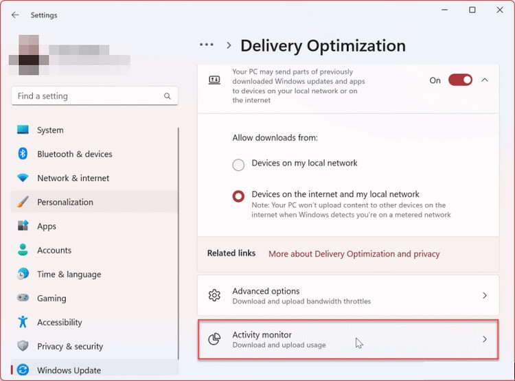This screenshot has width=515, height=381.
Task: Click the System monitor icon
Action: pyautogui.click(x=23, y=130)
